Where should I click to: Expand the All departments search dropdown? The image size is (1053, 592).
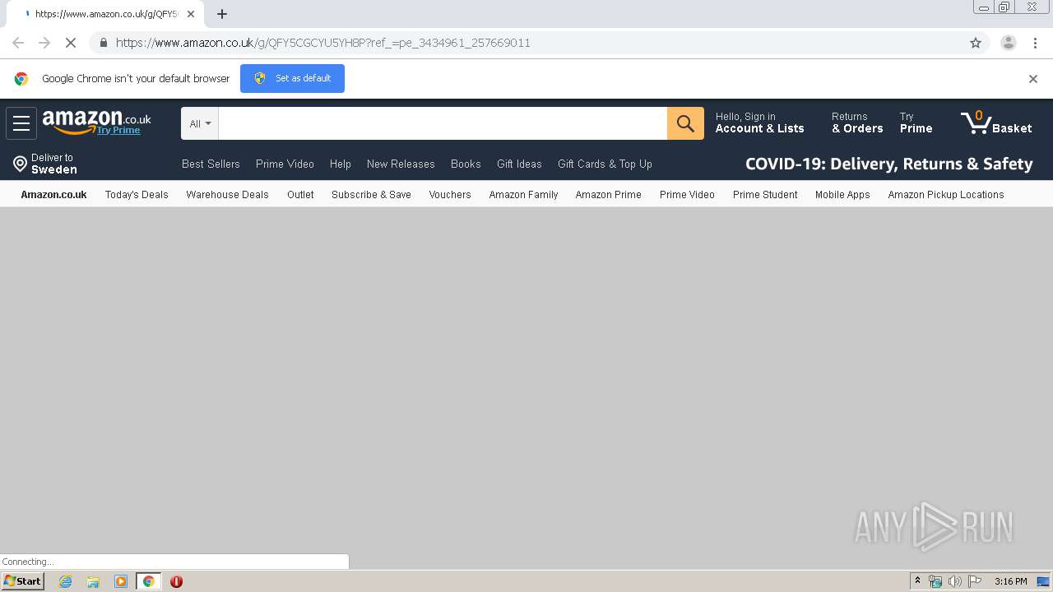tap(200, 123)
